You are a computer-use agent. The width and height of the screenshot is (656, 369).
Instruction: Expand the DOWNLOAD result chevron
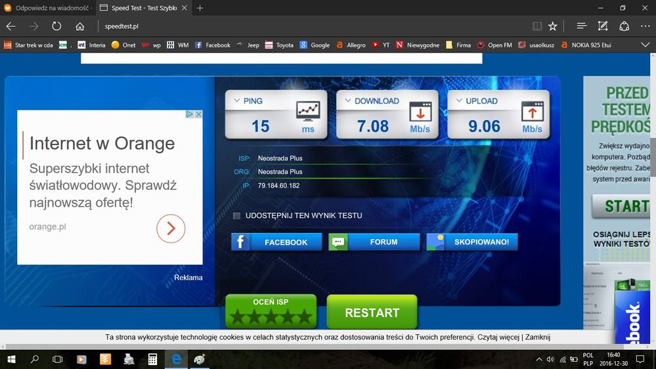point(347,101)
